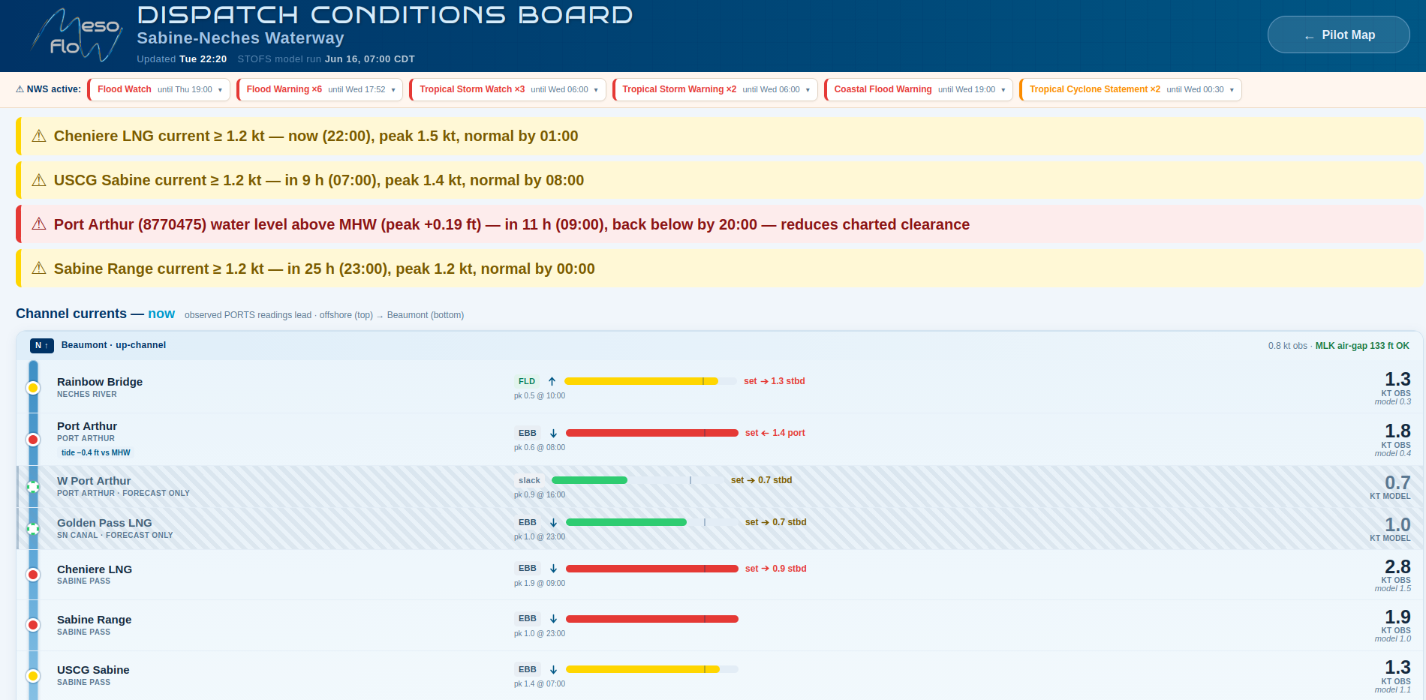This screenshot has width=1426, height=700.
Task: Click the 2.8 KT OBS Cheniere reading
Action: click(x=1397, y=571)
